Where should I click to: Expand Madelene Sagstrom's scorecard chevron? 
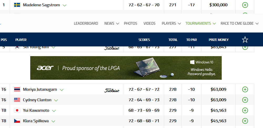tap(64, 5)
